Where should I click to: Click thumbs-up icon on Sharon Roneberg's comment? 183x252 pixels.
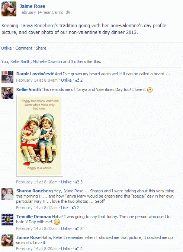[74, 208]
